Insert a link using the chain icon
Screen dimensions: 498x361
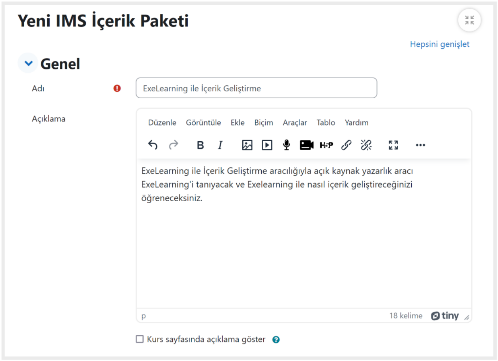tap(346, 145)
